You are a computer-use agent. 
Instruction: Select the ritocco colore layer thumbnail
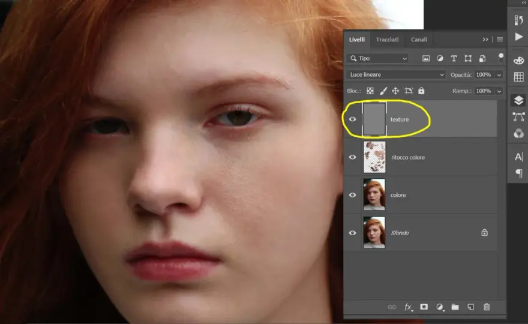[374, 157]
